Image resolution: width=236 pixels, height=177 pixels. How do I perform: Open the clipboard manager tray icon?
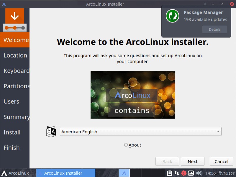click(170, 173)
